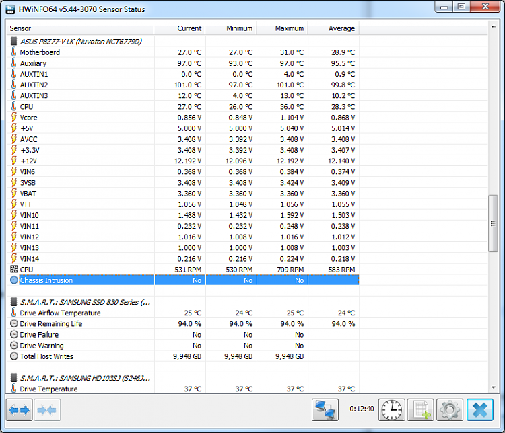This screenshot has width=505, height=433.
Task: Select the +5V voltage row
Action: [x=182, y=128]
